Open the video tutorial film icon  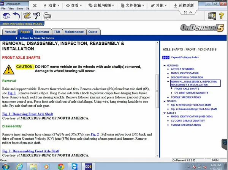click(212, 16)
